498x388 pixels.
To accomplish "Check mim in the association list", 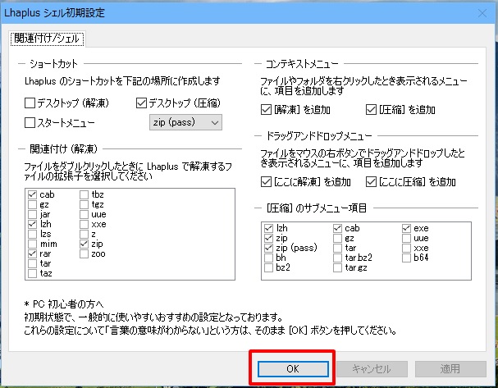I will click(x=32, y=244).
